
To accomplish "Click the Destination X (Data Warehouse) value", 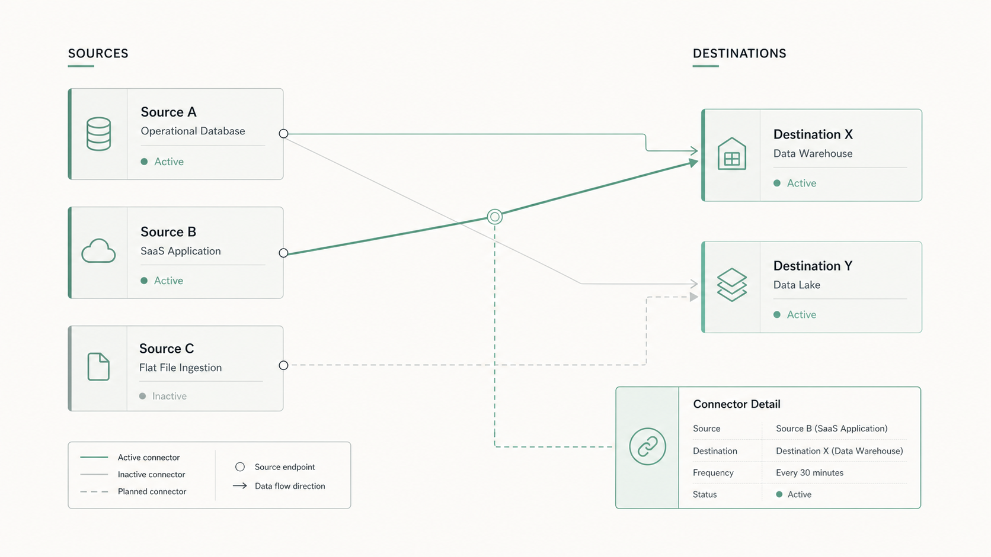I will [x=839, y=451].
